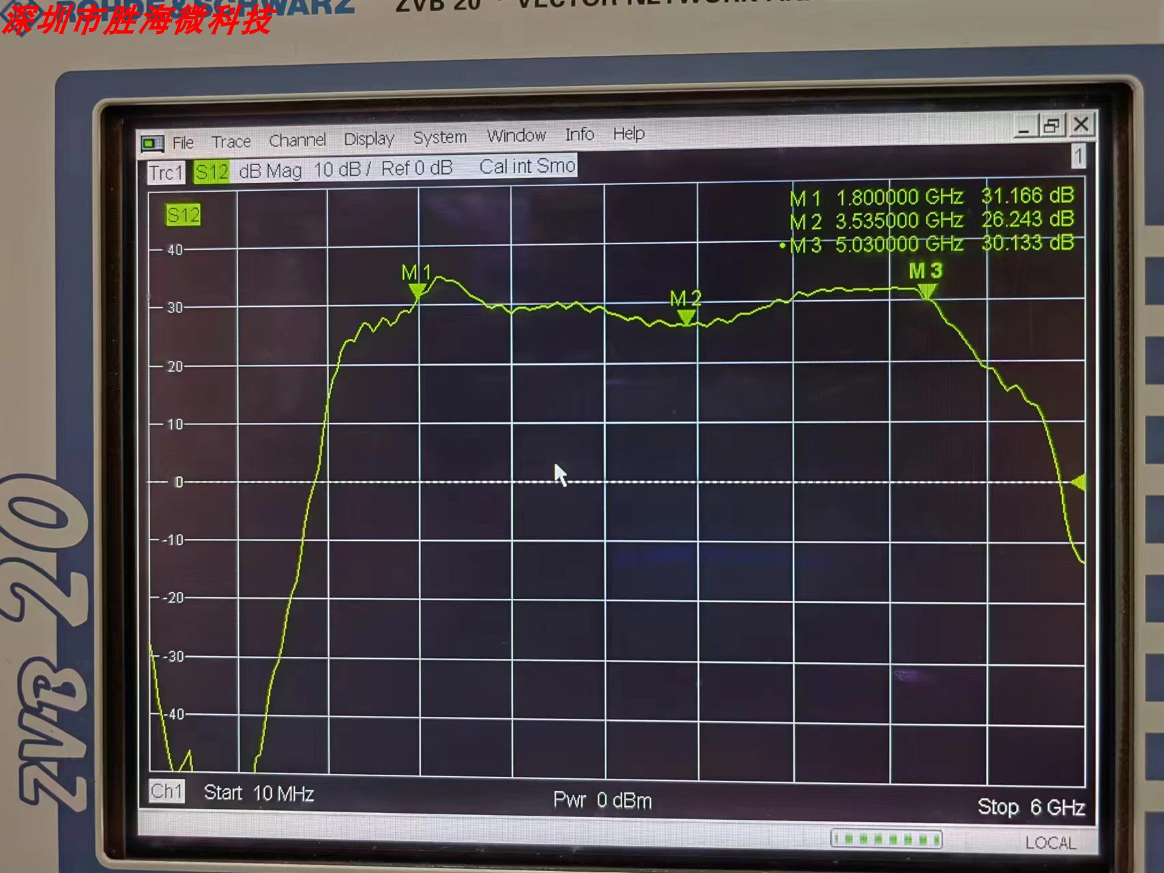Click the Pwr 0 dBm power field
This screenshot has width=1164, height=873.
point(602,800)
